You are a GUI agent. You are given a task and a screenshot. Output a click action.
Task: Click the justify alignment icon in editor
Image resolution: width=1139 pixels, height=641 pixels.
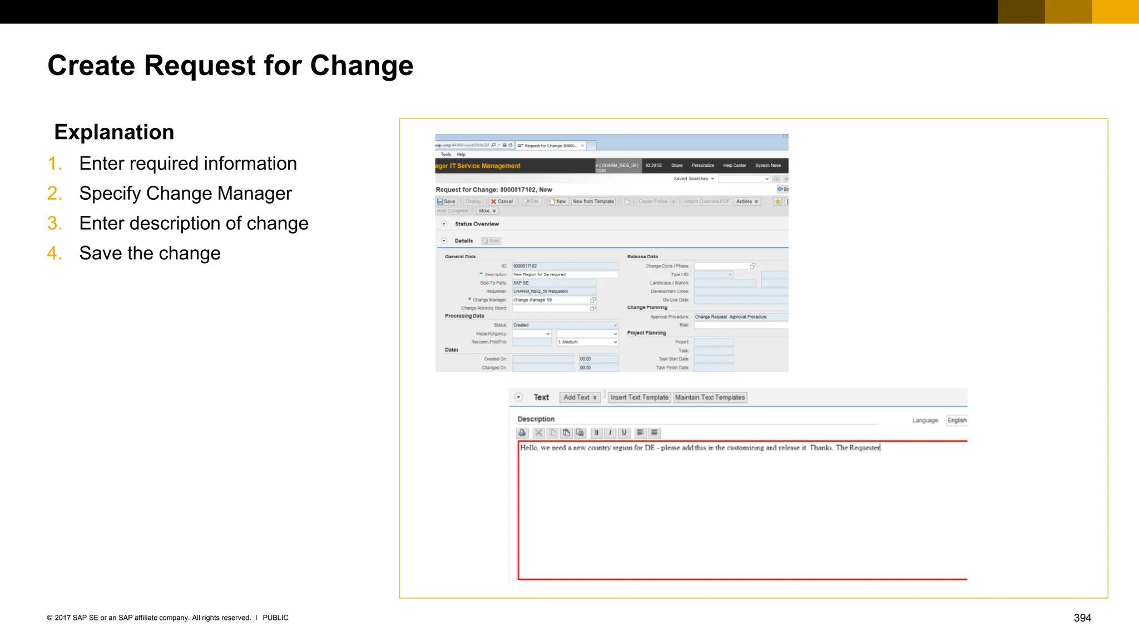[x=655, y=432]
